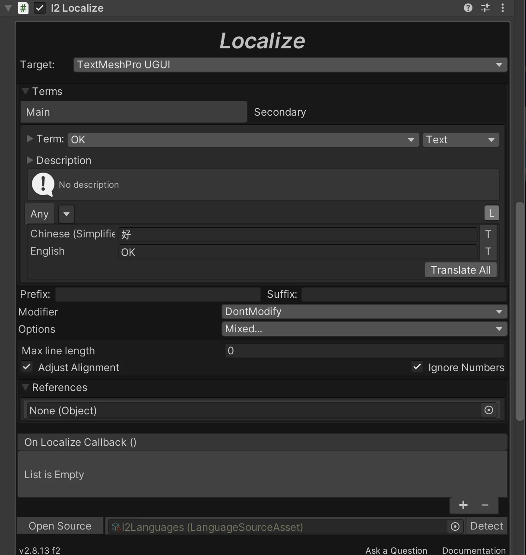Collapse the References section
This screenshot has width=526, height=555.
coord(25,387)
